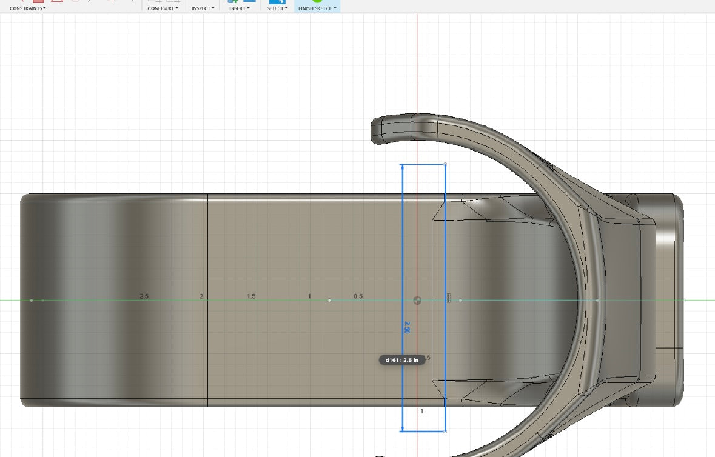Select the top-right corner point of blue rectangle
Viewport: 715px width, 457px height.
pos(446,164)
